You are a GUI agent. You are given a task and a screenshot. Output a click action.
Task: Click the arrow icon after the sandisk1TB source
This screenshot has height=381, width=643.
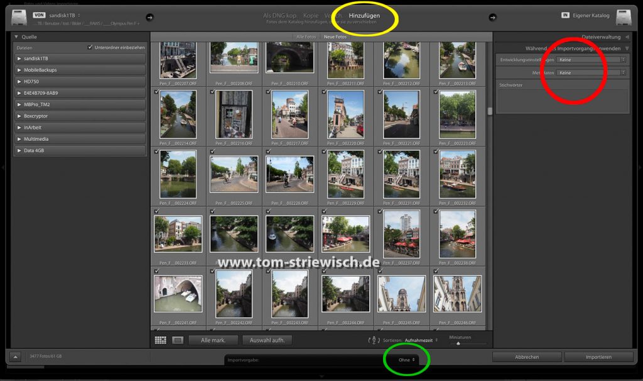[149, 17]
